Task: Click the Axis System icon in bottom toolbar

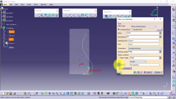Action: click(x=121, y=94)
